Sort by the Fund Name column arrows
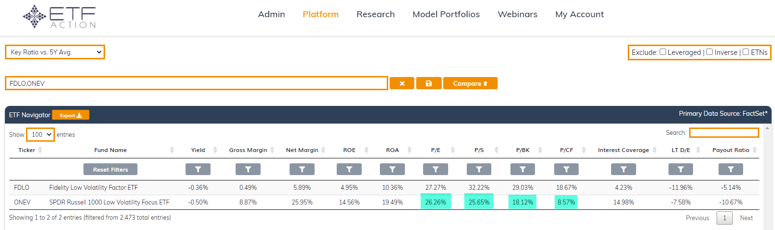Viewport: 775px width, 230px height. click(x=172, y=150)
